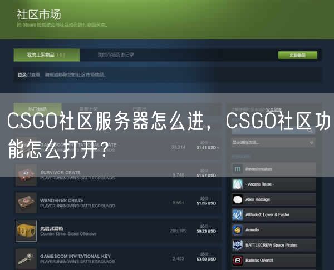Click the Survivor Crate thumbnail

[26, 175]
